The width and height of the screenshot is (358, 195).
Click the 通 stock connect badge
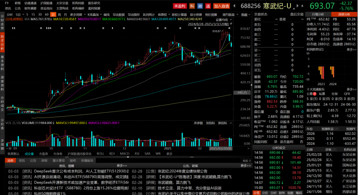[208, 6]
